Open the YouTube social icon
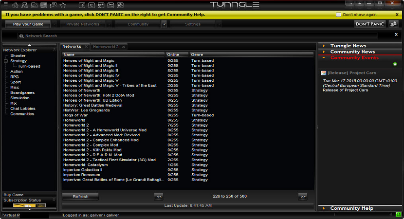The image size is (404, 219). (x=110, y=5)
